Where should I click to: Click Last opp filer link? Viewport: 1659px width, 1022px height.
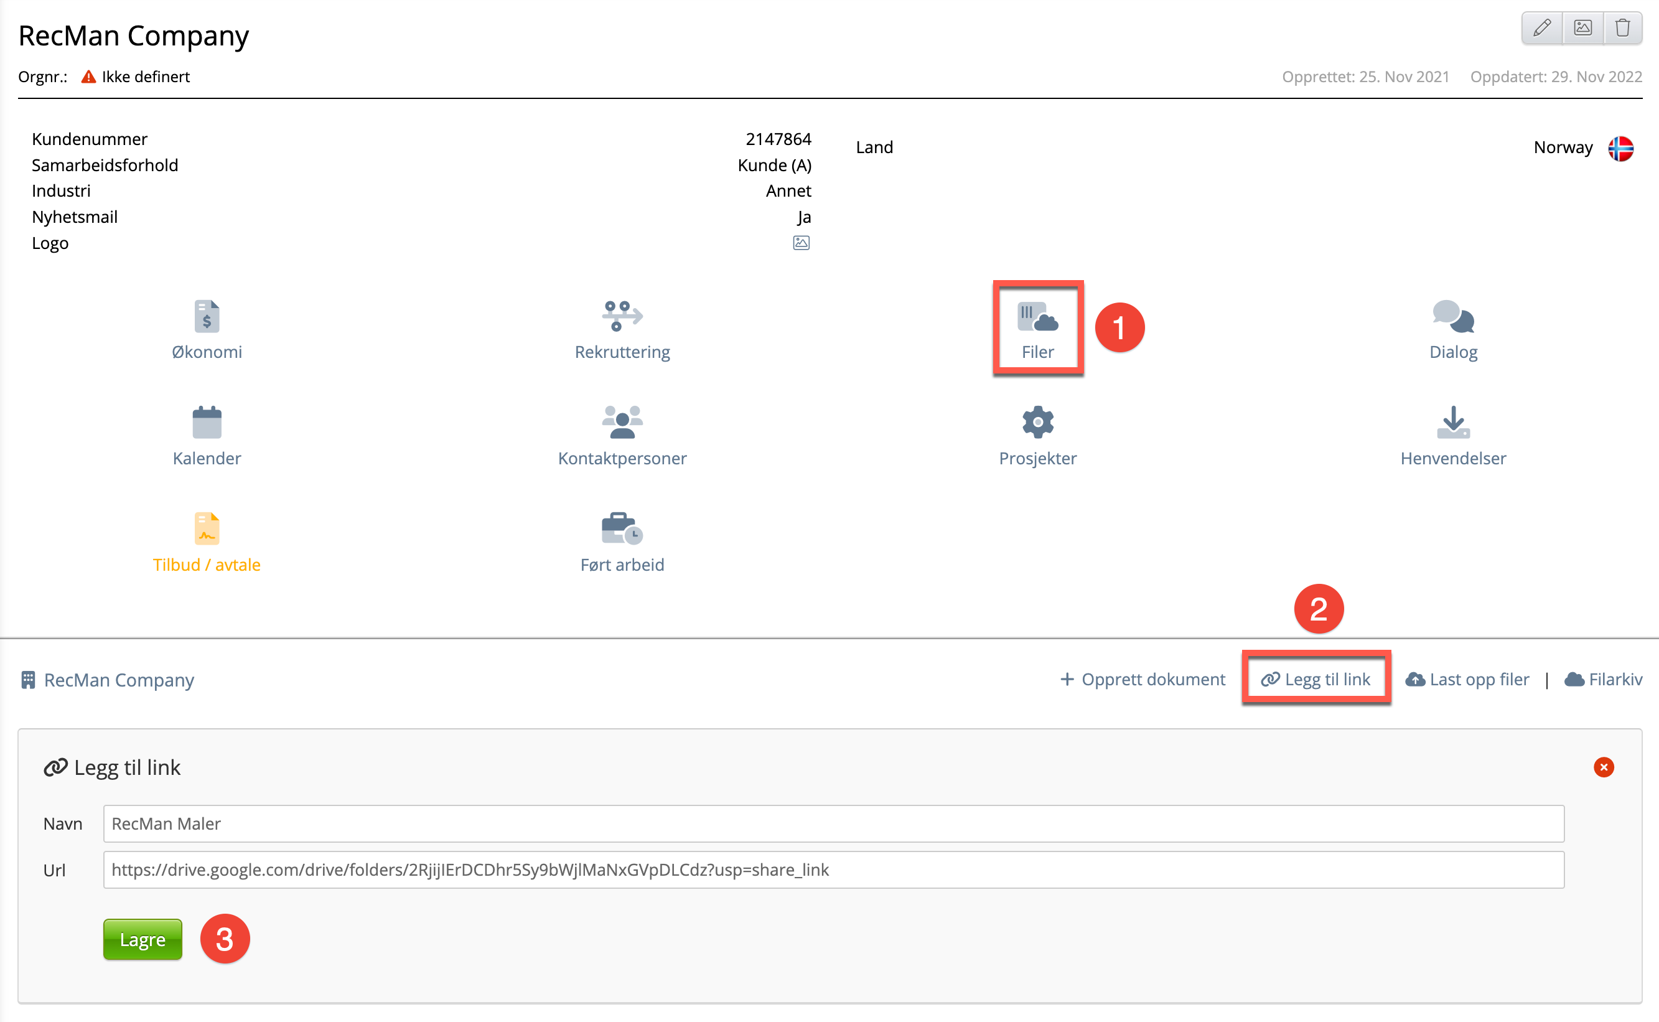point(1467,679)
